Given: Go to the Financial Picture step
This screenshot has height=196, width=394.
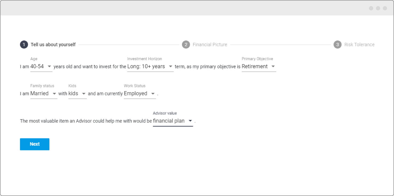Looking at the screenshot, I should click(210, 45).
